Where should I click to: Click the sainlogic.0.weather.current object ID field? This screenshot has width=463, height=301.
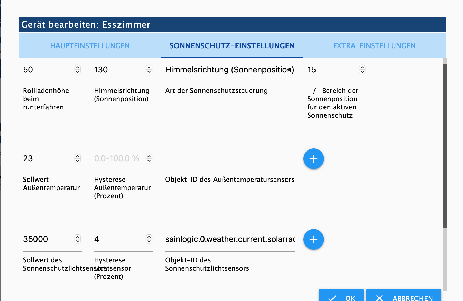tap(230, 239)
